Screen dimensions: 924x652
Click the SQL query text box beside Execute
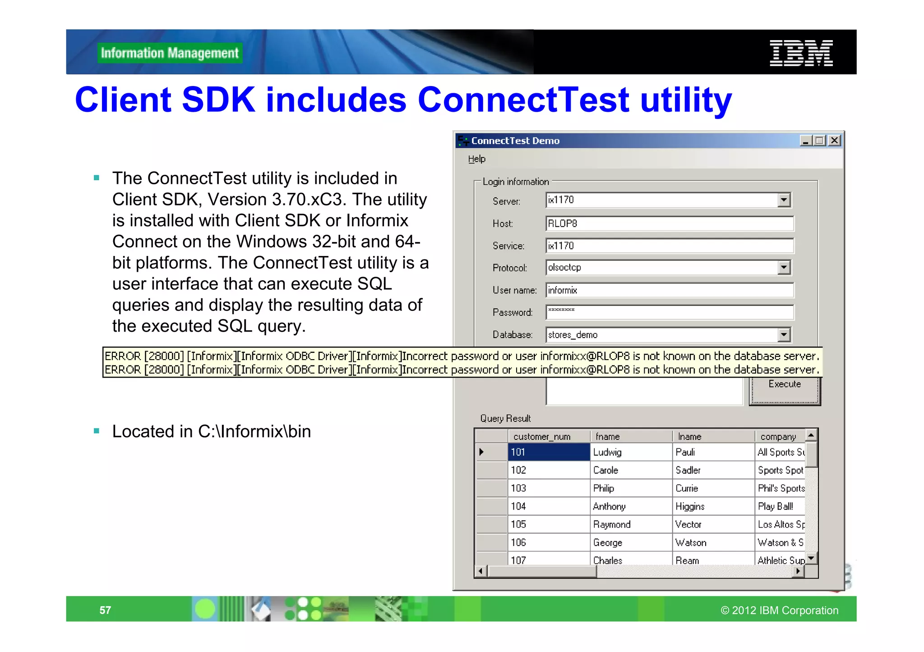tap(644, 391)
